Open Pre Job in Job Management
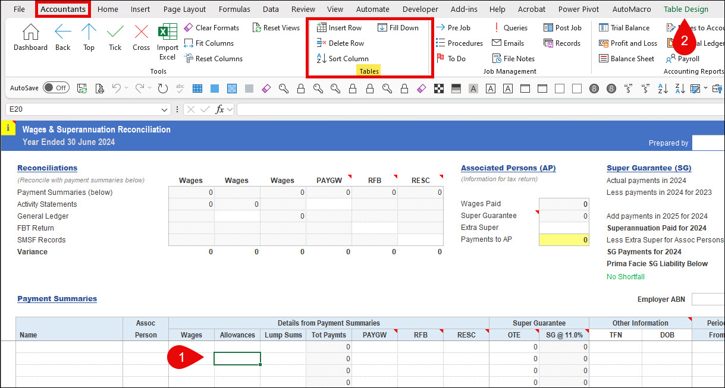 tap(453, 28)
